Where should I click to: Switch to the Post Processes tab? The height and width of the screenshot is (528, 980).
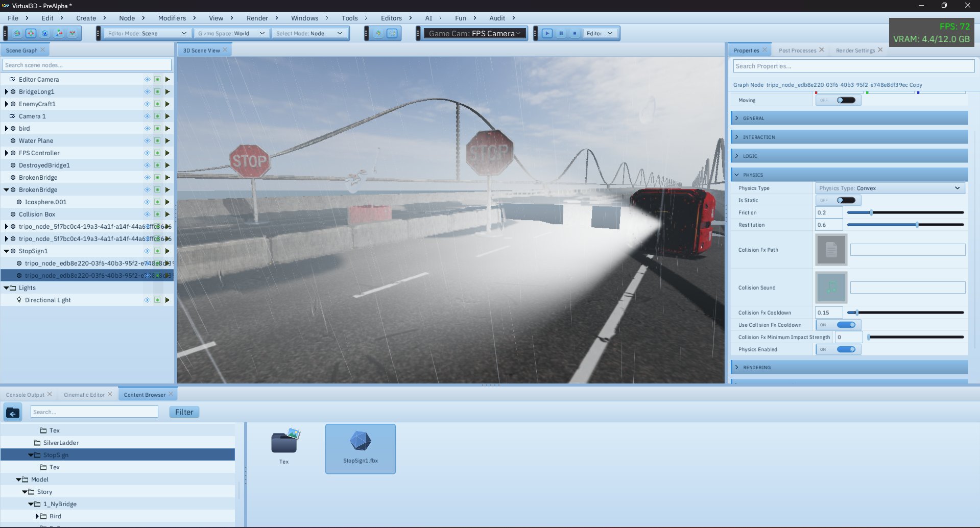pos(797,50)
